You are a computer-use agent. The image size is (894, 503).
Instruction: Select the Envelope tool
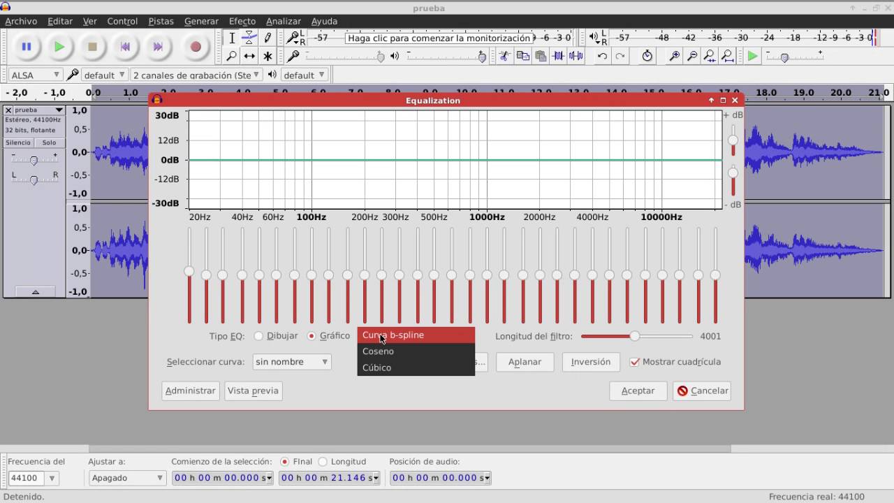(x=249, y=38)
